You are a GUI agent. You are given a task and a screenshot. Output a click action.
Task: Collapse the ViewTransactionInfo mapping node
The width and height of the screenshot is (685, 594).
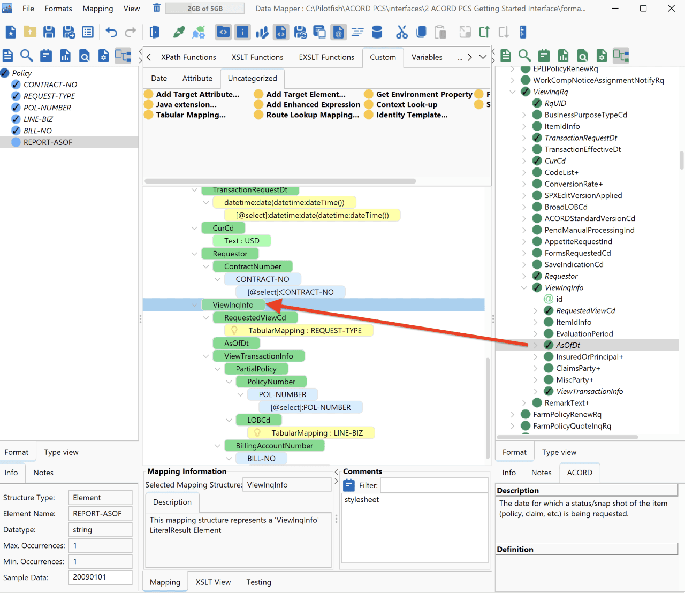coord(206,356)
